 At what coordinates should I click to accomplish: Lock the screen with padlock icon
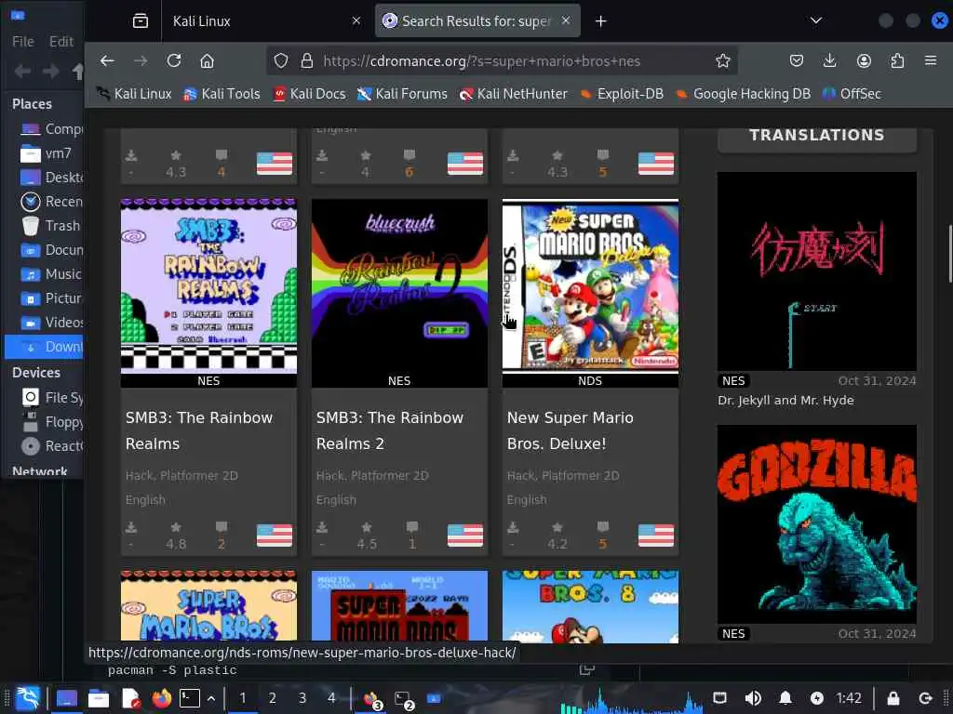click(893, 698)
